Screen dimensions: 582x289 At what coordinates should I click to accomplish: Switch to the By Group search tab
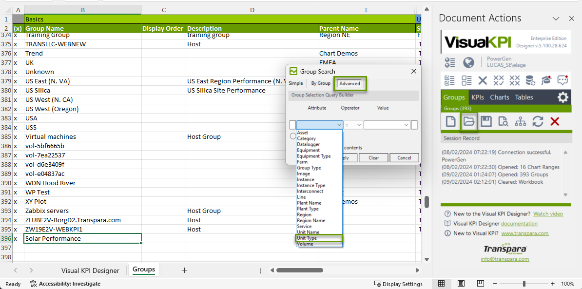coord(321,83)
